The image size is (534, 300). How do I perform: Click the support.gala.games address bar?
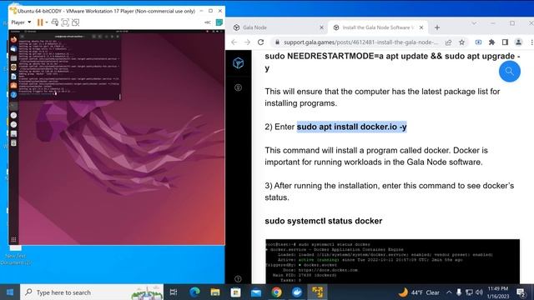click(360, 42)
